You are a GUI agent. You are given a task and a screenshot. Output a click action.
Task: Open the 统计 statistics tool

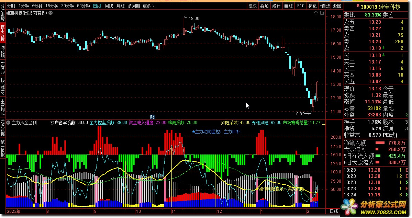[x=276, y=6]
